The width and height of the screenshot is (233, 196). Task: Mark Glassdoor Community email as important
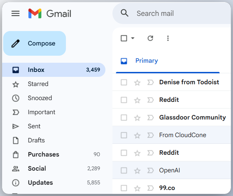coord(150,118)
